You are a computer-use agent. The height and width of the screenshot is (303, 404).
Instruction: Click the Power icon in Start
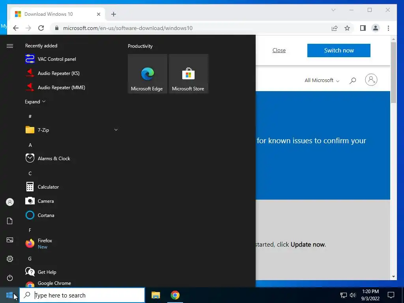click(10, 278)
